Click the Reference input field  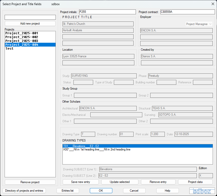[x=203, y=82]
